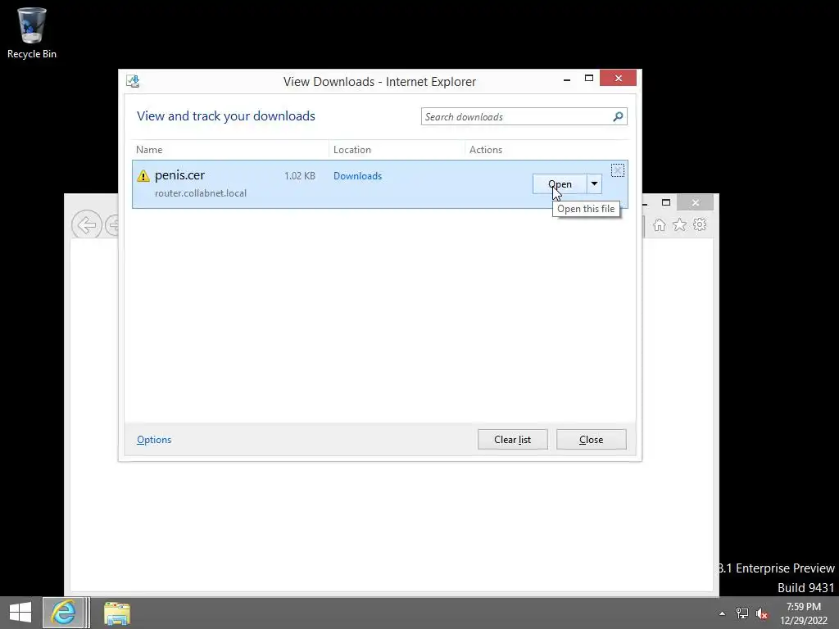Expand the Open button dropdown arrow

click(x=595, y=184)
